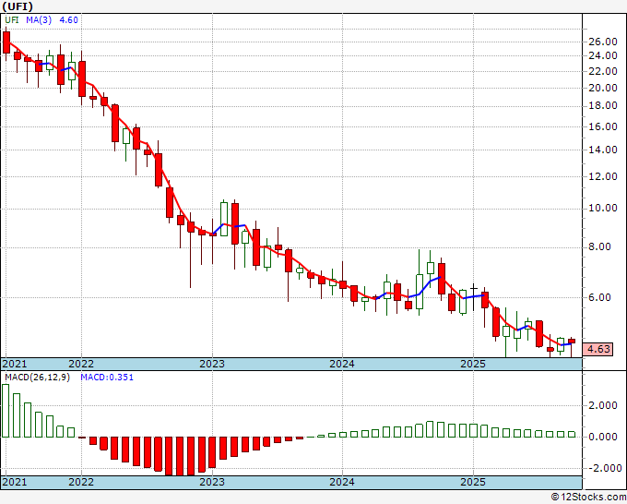Image resolution: width=627 pixels, height=504 pixels.
Task: Click the 6.00 price axis label
Action: [x=600, y=297]
